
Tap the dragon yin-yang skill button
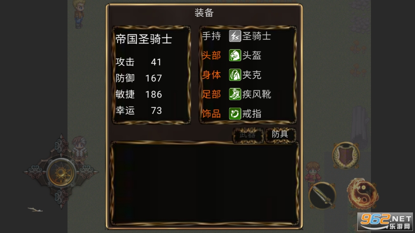pyautogui.click(x=363, y=194)
